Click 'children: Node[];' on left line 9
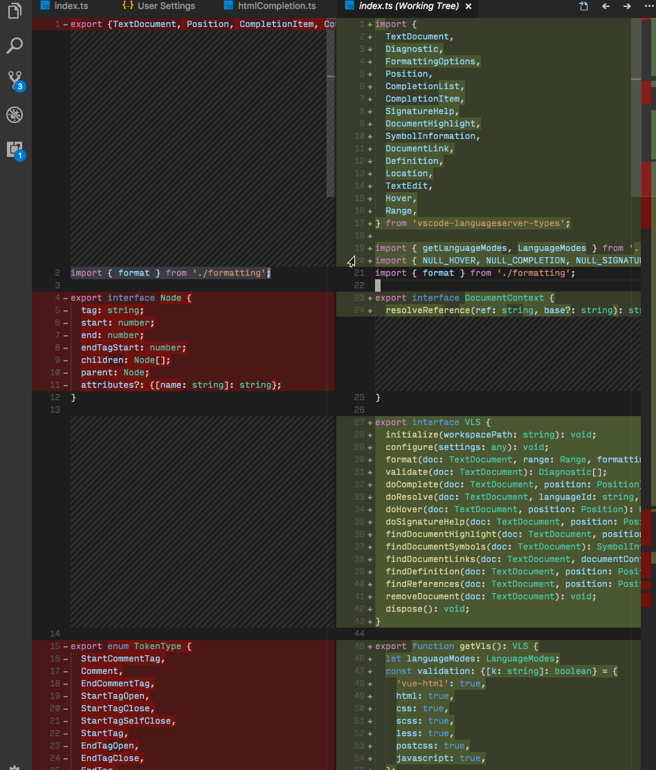Screen dimensions: 656x770 (x=126, y=360)
